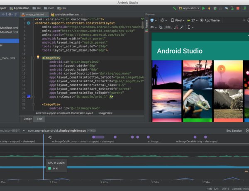This screenshot has width=249, height=191.
Task: Click the 2.42m mark on profiler timeline
Action: [104, 182]
